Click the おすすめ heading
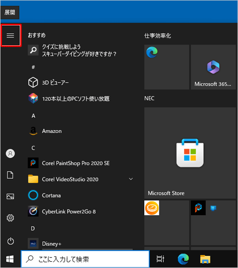Image resolution: width=238 pixels, height=268 pixels. [x=37, y=35]
